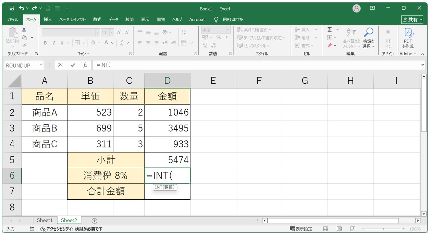Cancel the formula entry with X icon
This screenshot has height=235, width=430.
coord(60,65)
